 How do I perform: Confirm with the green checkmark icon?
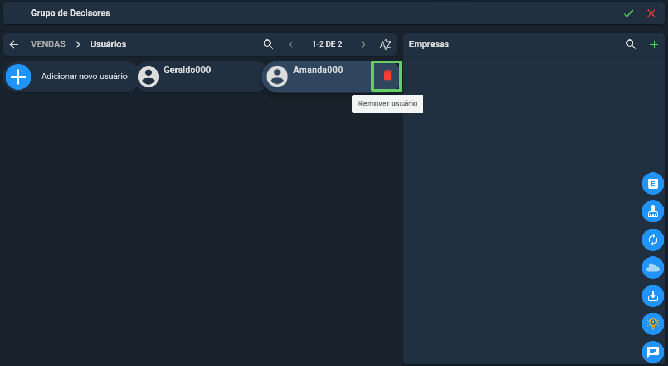coord(628,13)
